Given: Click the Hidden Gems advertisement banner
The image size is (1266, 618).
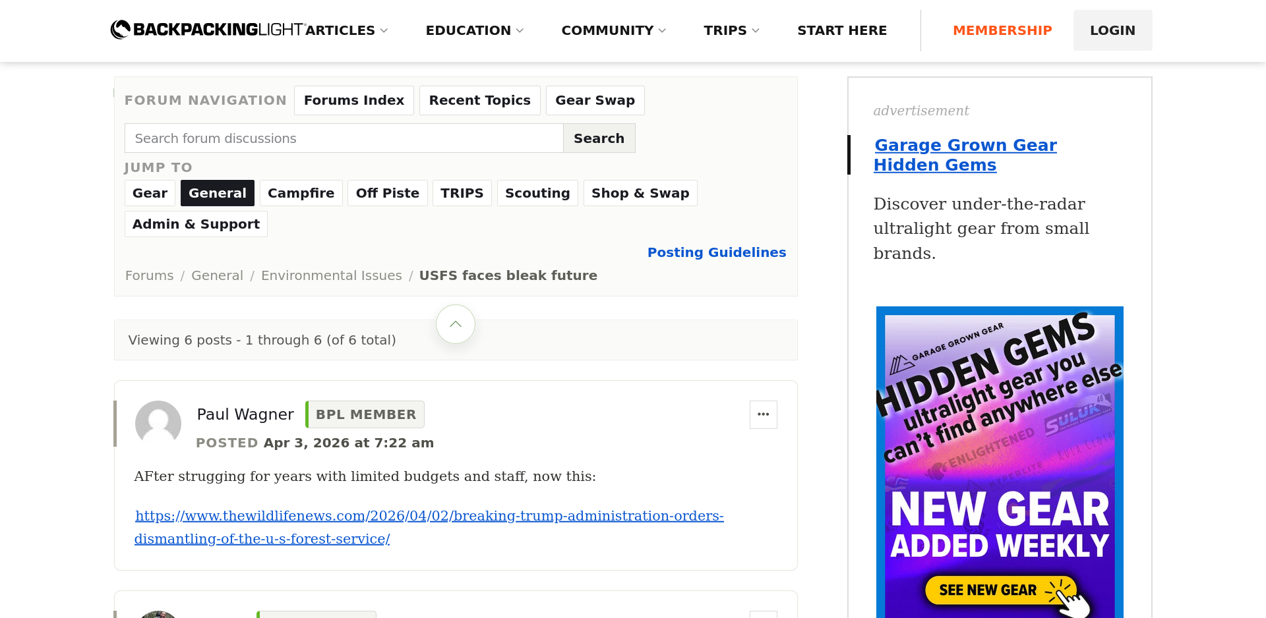Looking at the screenshot, I should (1000, 462).
